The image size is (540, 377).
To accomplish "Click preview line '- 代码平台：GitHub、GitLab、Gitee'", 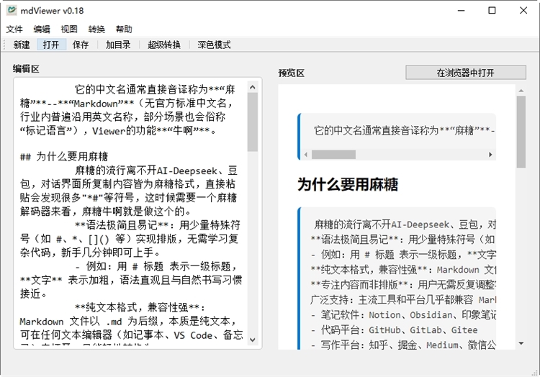I will [394, 330].
